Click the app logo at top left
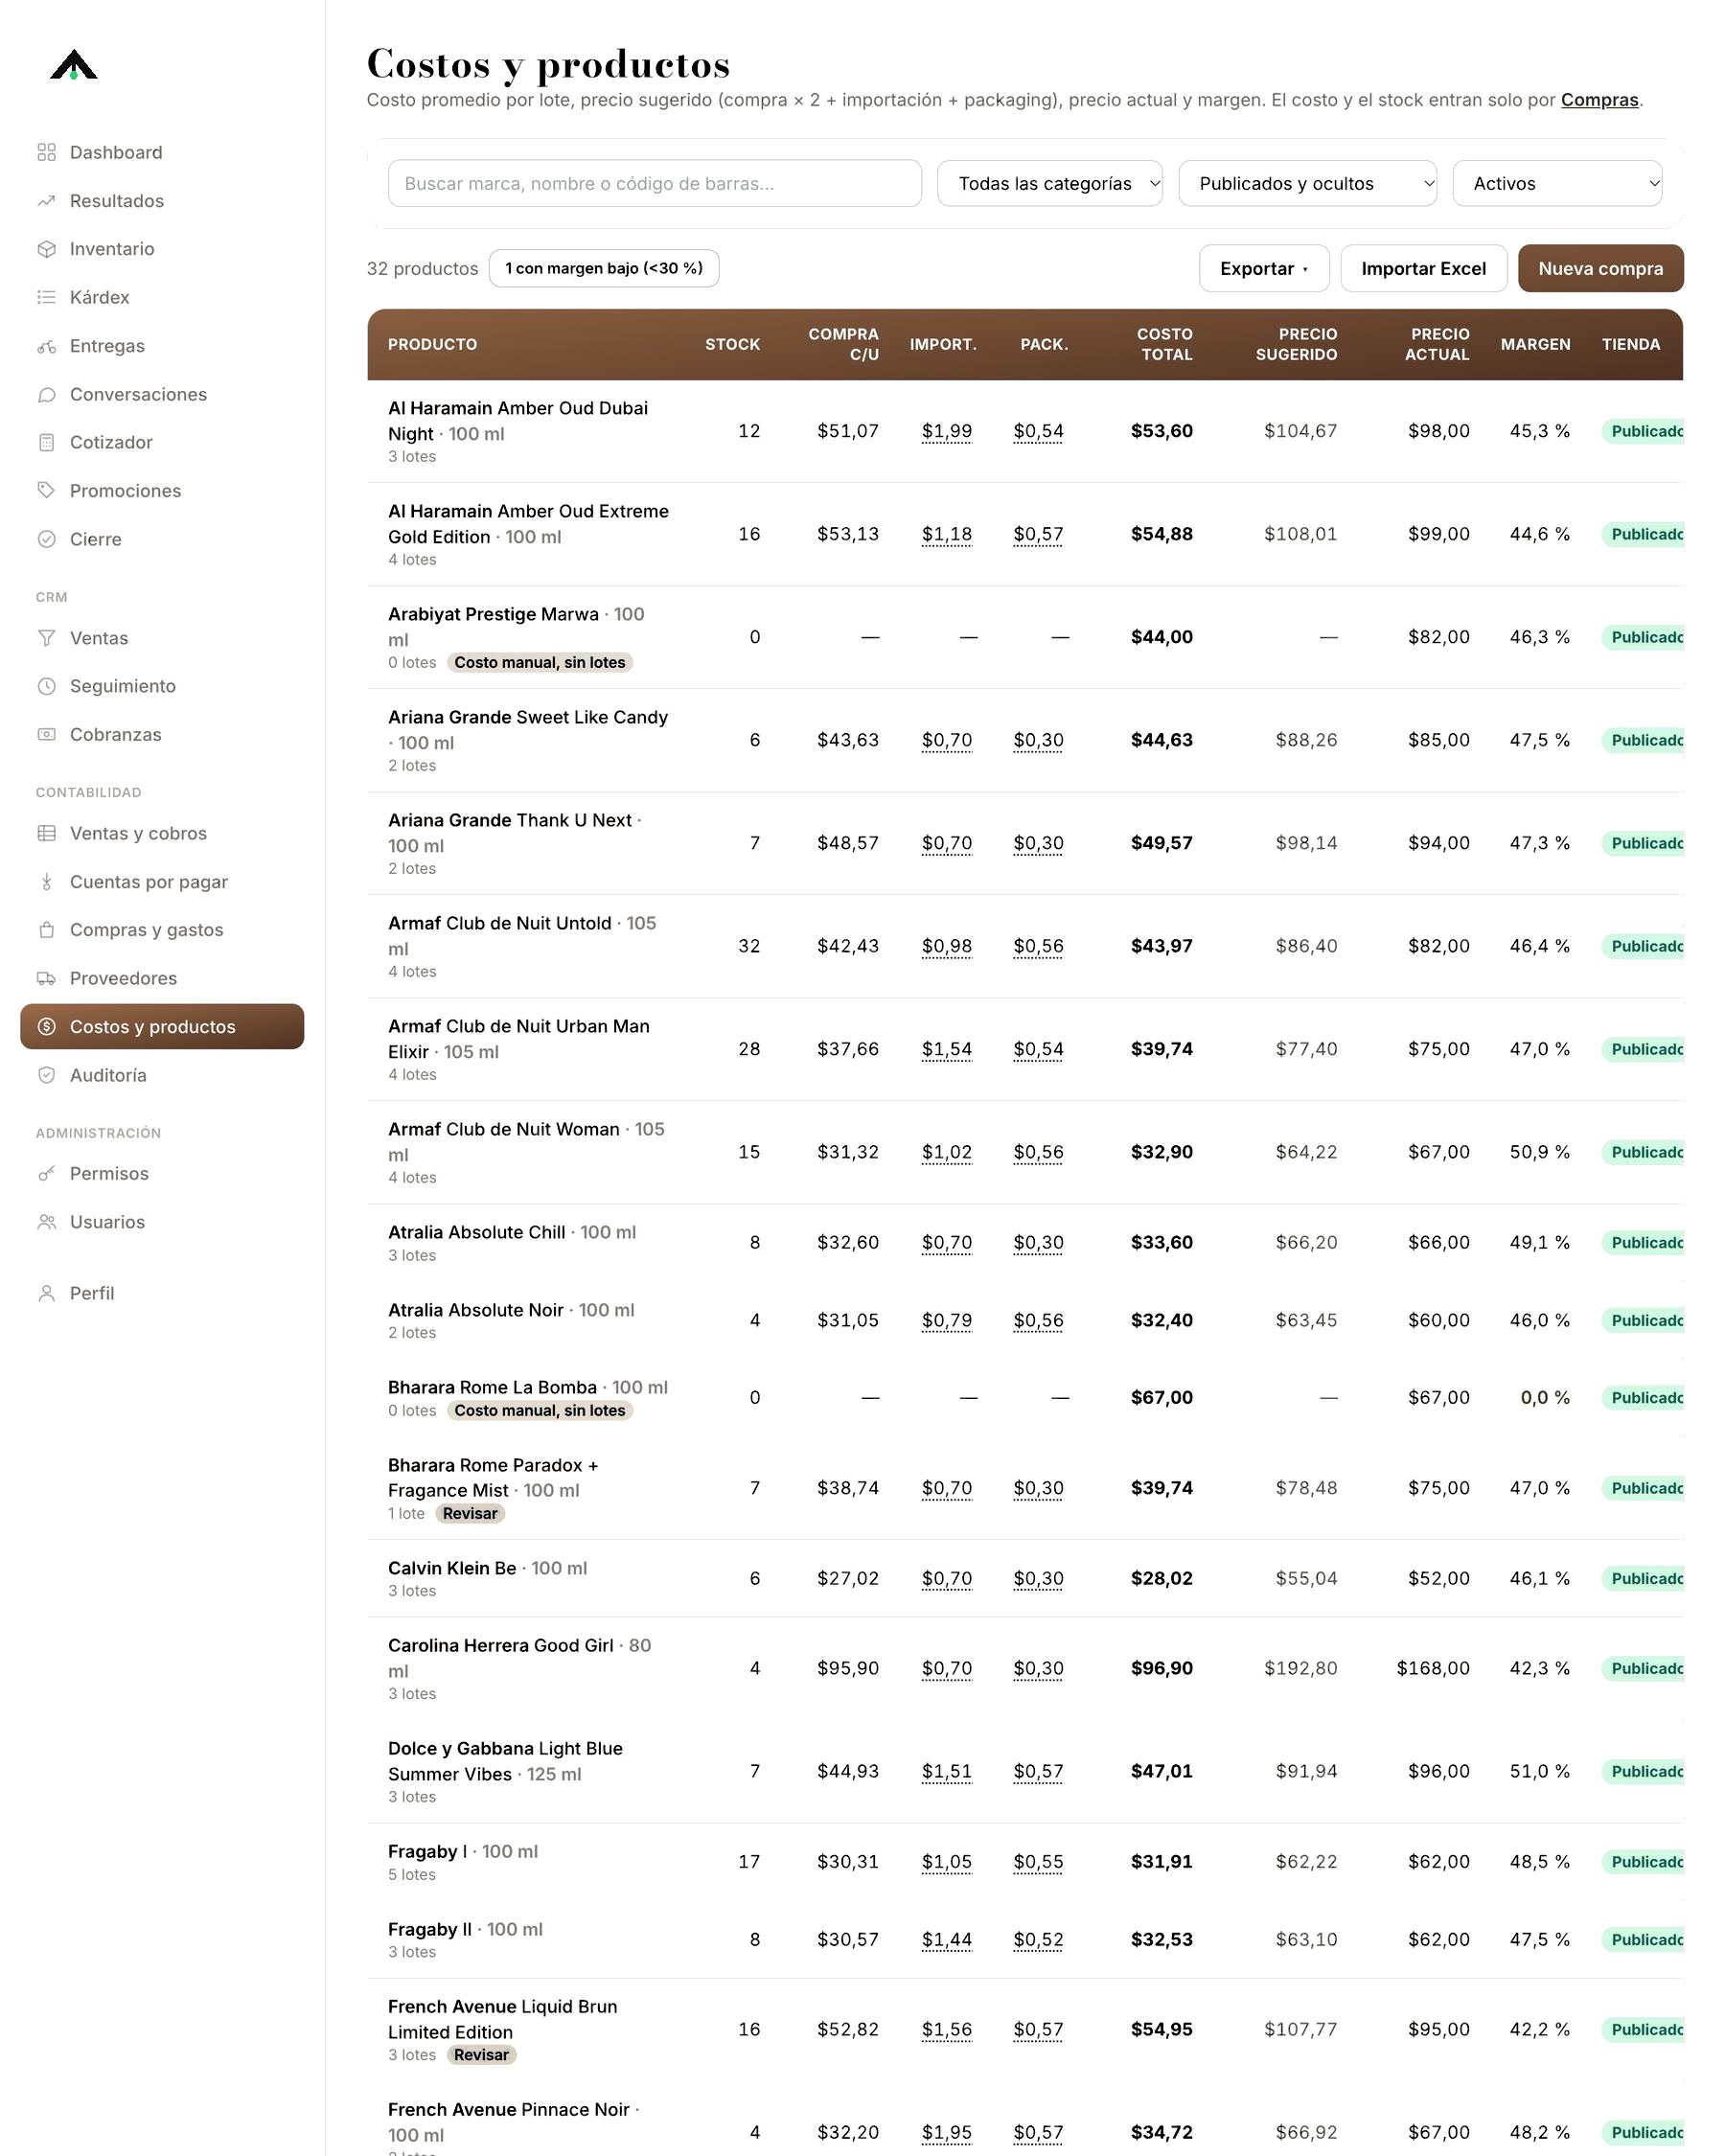The image size is (1725, 2156). [74, 65]
